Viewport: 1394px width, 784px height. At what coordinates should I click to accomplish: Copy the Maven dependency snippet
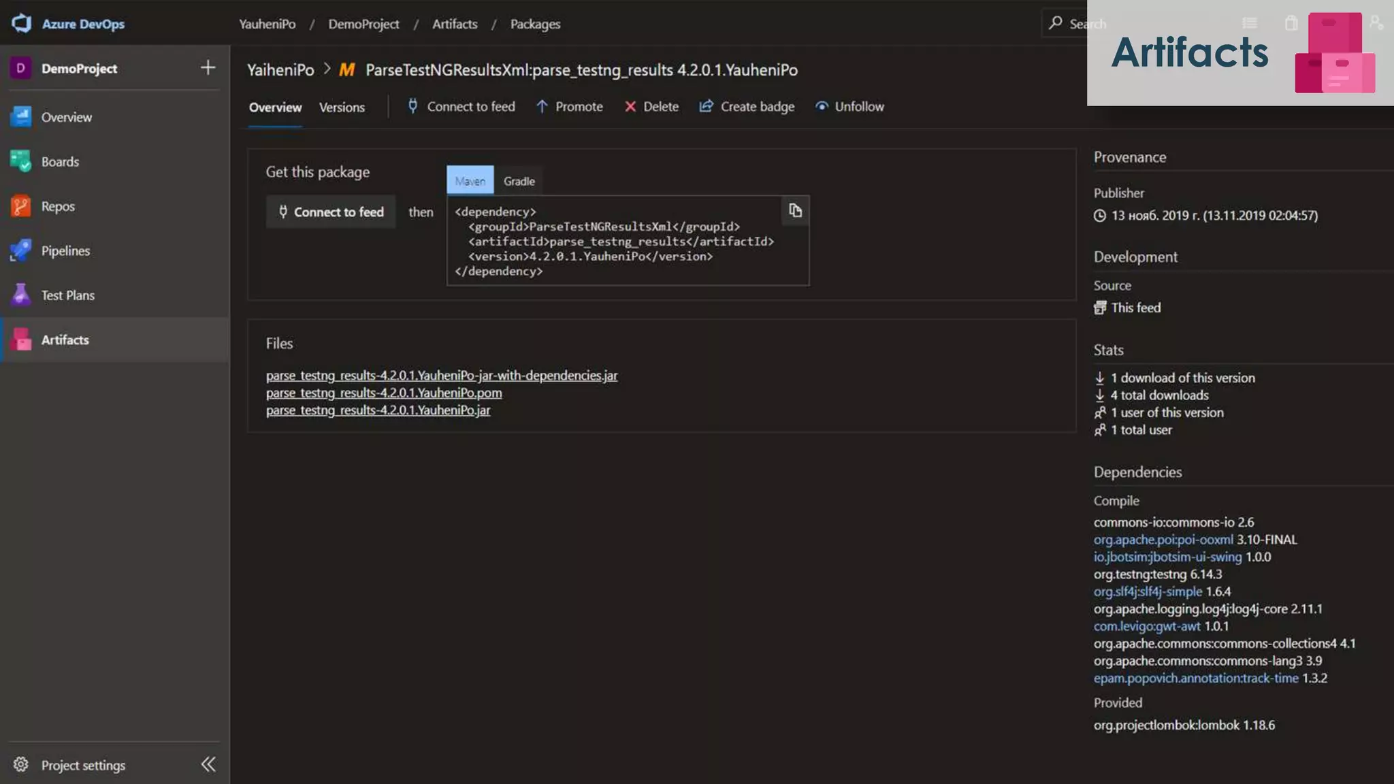(x=795, y=211)
